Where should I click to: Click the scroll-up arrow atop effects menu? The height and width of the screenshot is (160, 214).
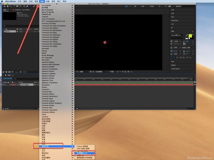(x=57, y=4)
